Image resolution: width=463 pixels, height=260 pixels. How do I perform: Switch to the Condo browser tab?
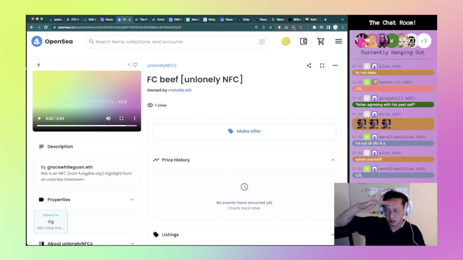pos(158,20)
